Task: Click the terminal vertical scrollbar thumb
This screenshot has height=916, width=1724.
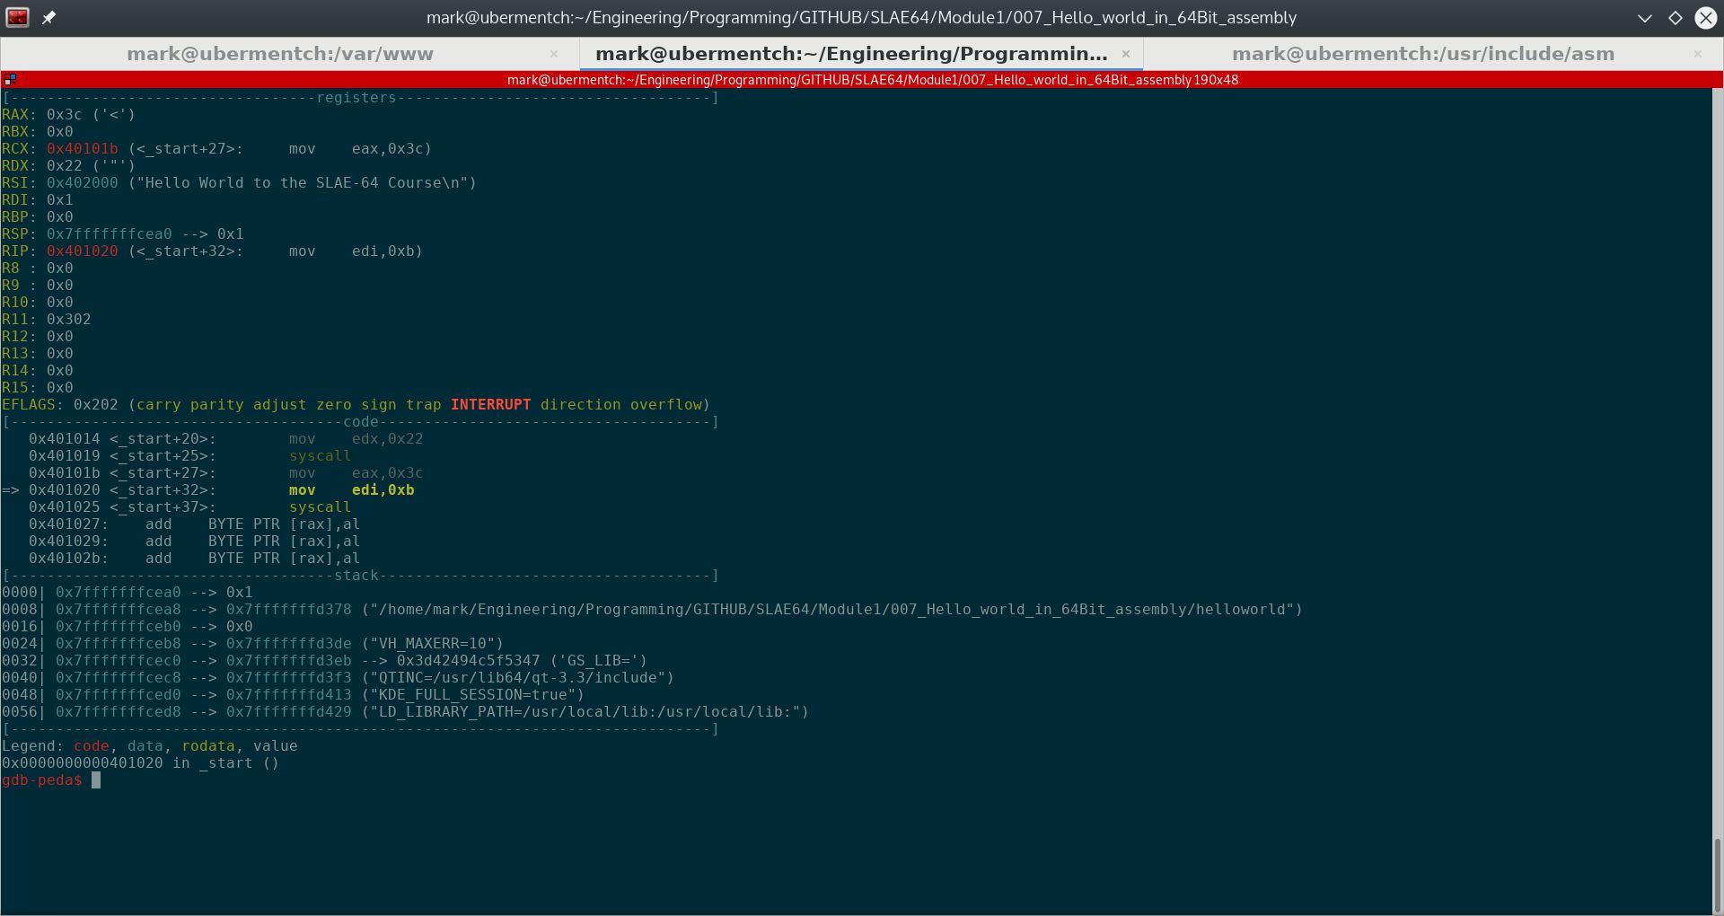Action: pyautogui.click(x=1718, y=876)
